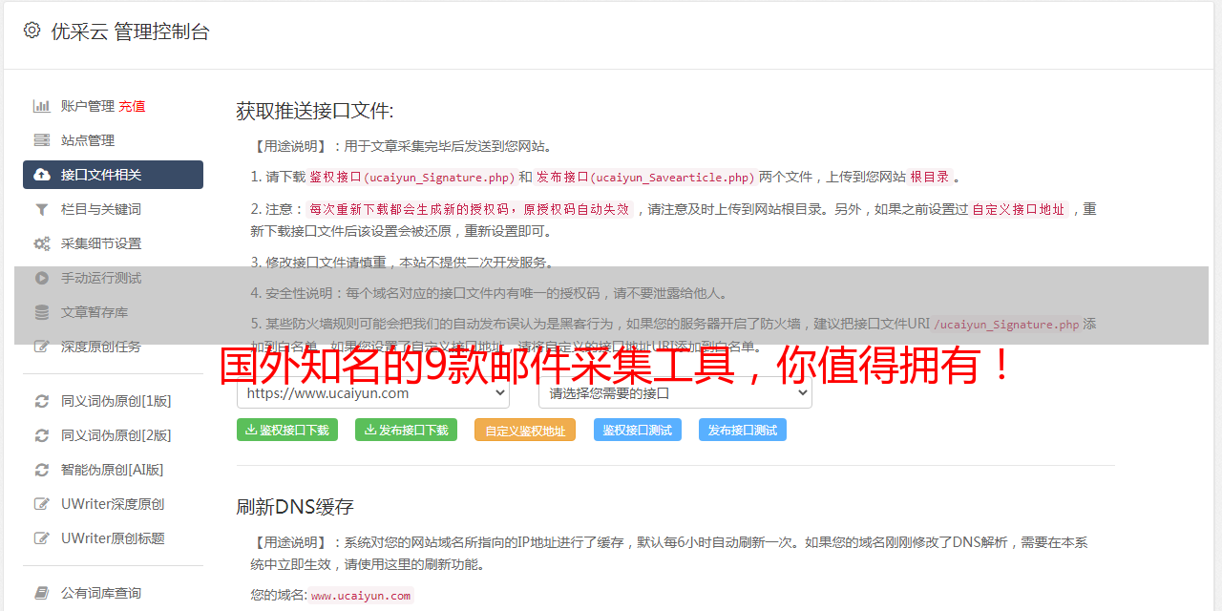1222x611 pixels.
Task: Click the book icon for 公有词库查询
Action: (x=42, y=593)
